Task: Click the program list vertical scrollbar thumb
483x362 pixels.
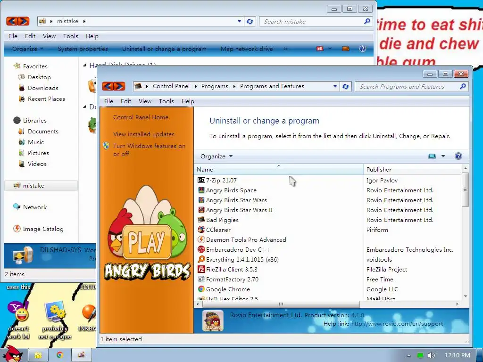Action: pos(465,189)
